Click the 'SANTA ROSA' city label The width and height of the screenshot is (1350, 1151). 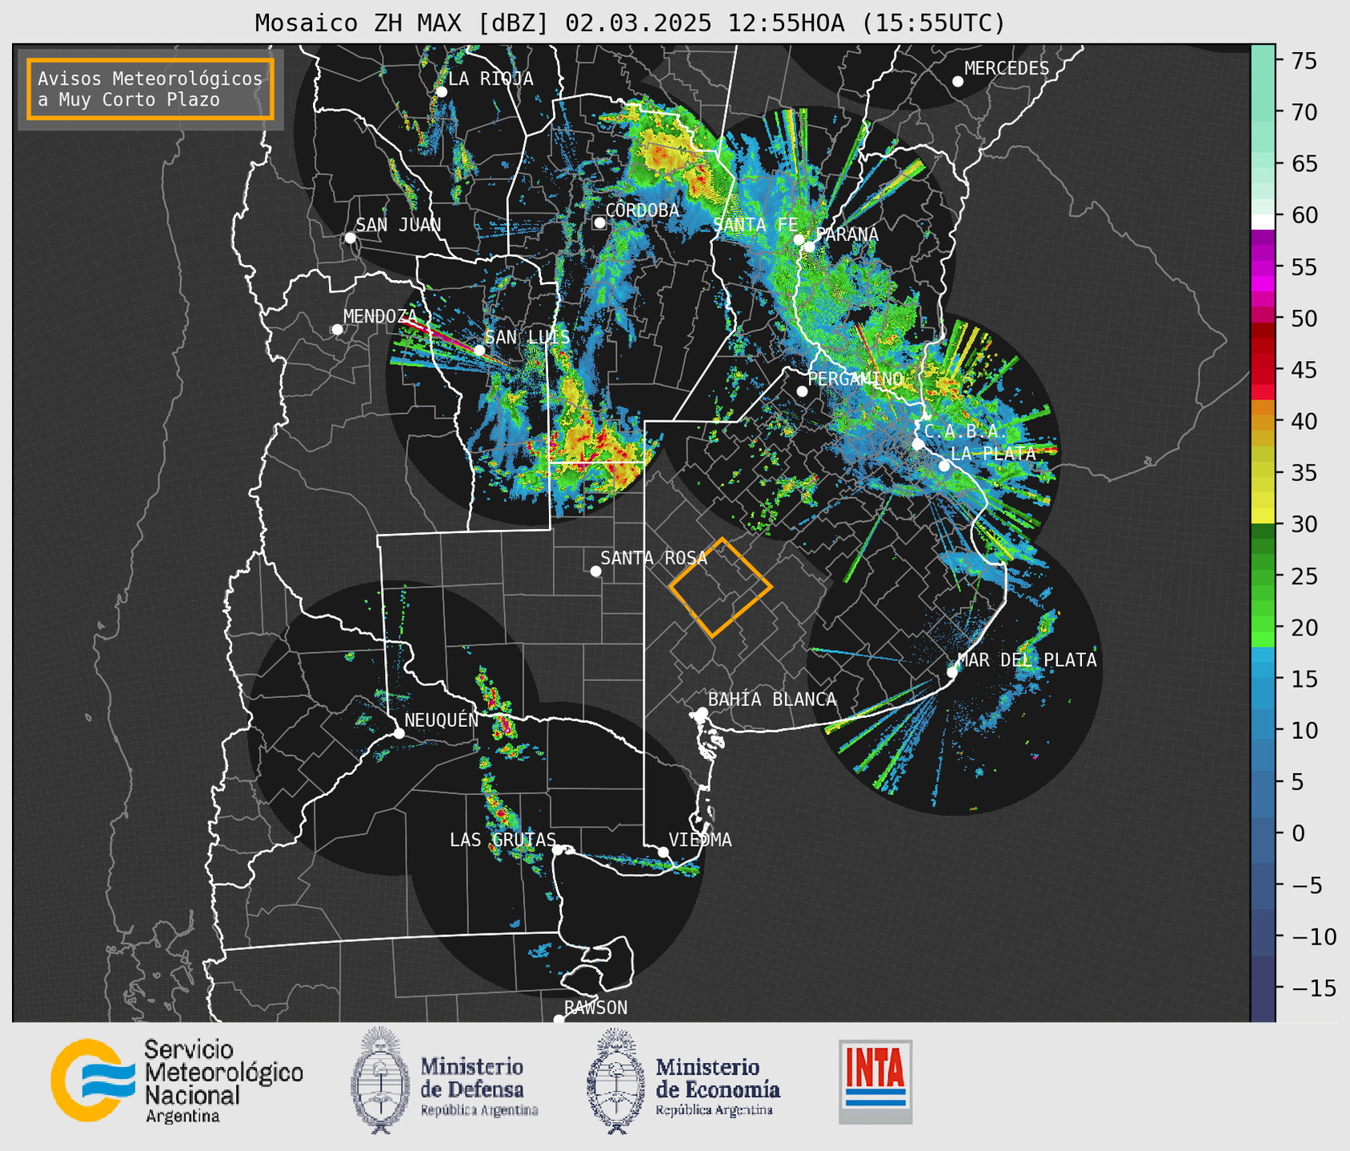(654, 558)
